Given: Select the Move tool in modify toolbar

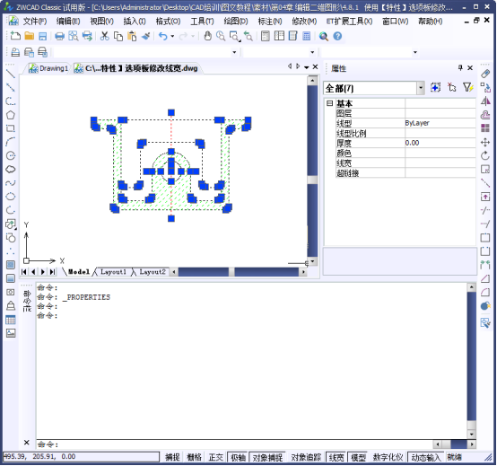Looking at the screenshot, I should click(x=485, y=142).
